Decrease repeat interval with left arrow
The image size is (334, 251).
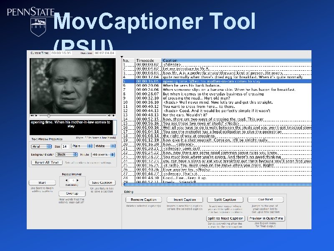[x=66, y=180]
